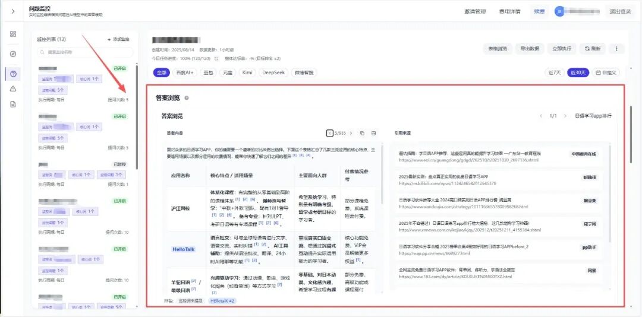Image resolution: width=642 pixels, height=317 pixels.
Task: Select the 全部 filter tab
Action: pyautogui.click(x=161, y=72)
